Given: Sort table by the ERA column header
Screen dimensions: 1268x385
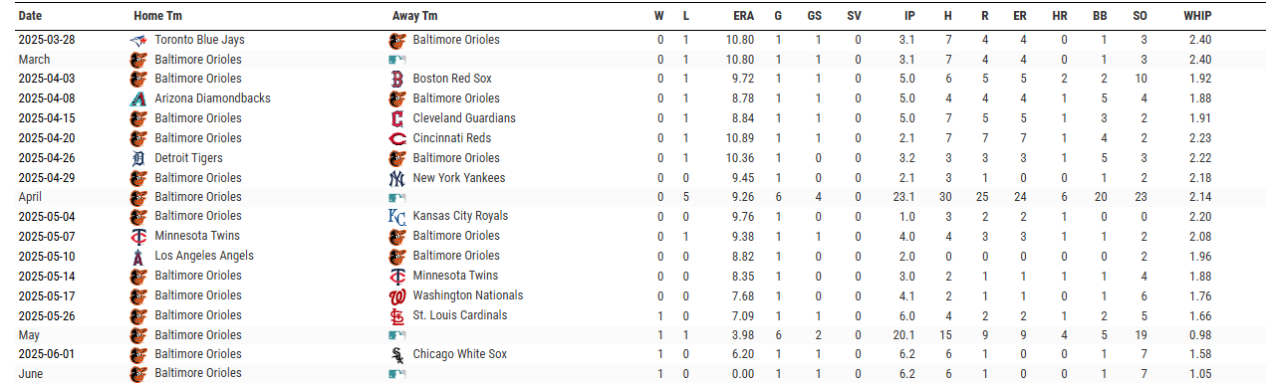Looking at the screenshot, I should pyautogui.click(x=743, y=16).
